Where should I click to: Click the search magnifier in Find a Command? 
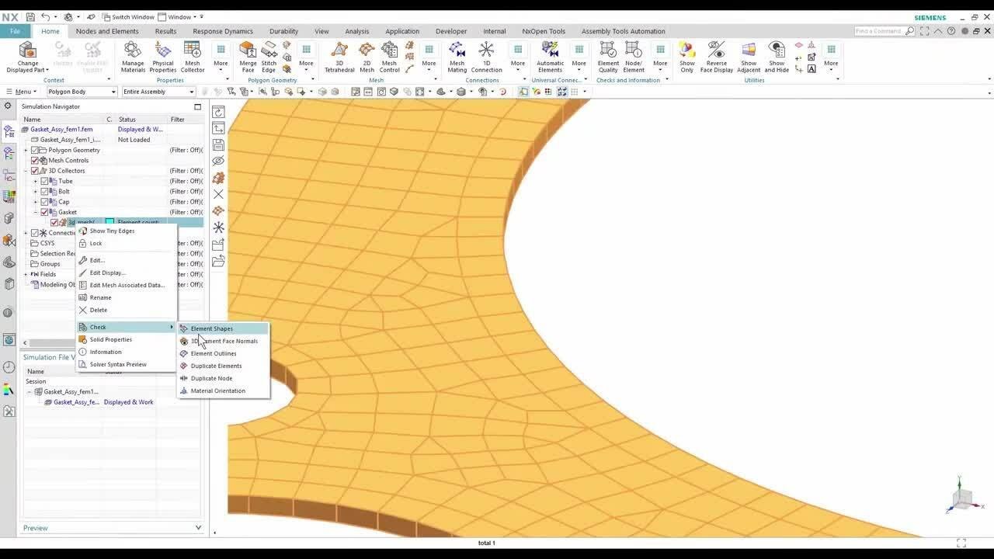[x=910, y=31]
